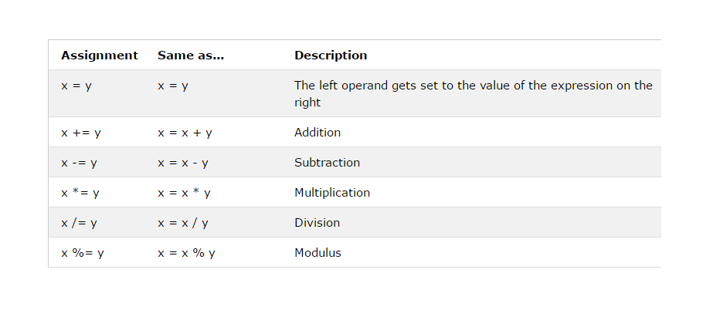Select the "x %= y" assignment cell
713x310 pixels.
pyautogui.click(x=83, y=253)
